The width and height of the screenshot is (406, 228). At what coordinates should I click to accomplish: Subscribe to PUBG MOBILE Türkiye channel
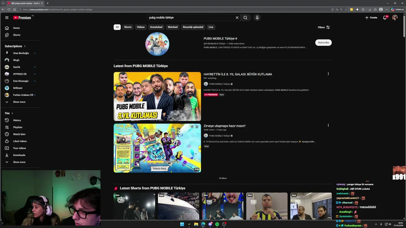324,42
